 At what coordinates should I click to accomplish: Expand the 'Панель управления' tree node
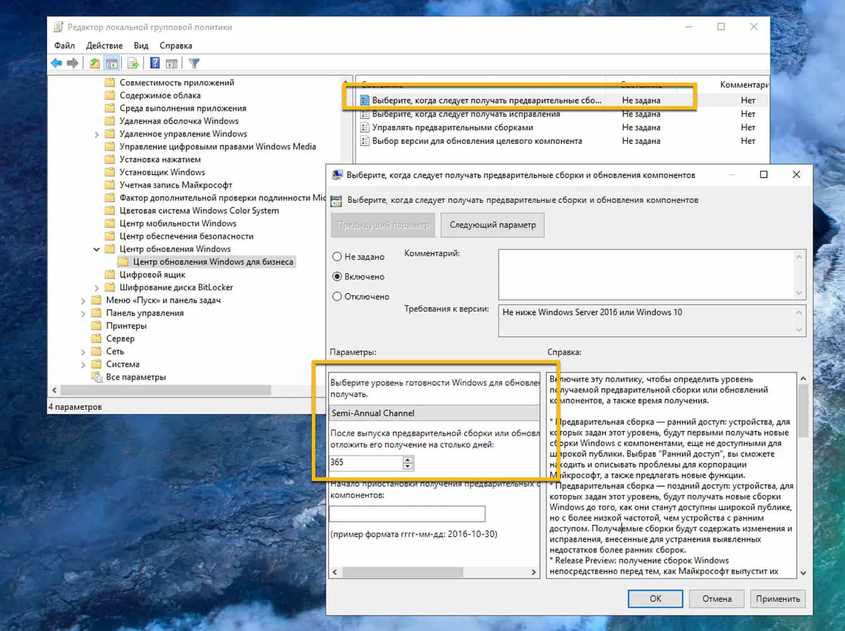pyautogui.click(x=83, y=314)
